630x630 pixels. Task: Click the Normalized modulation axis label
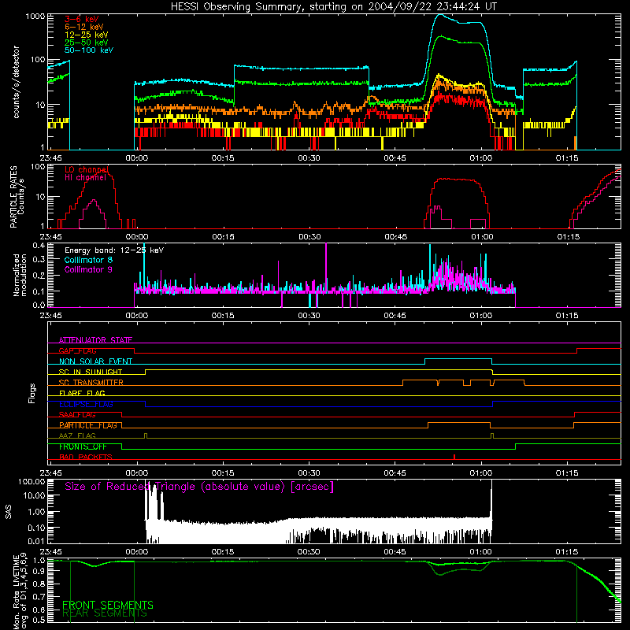20,275
